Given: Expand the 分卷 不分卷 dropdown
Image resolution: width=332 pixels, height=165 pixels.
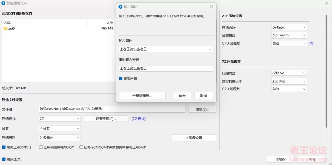Looking at the screenshot, I should pyautogui.click(x=59, y=129).
